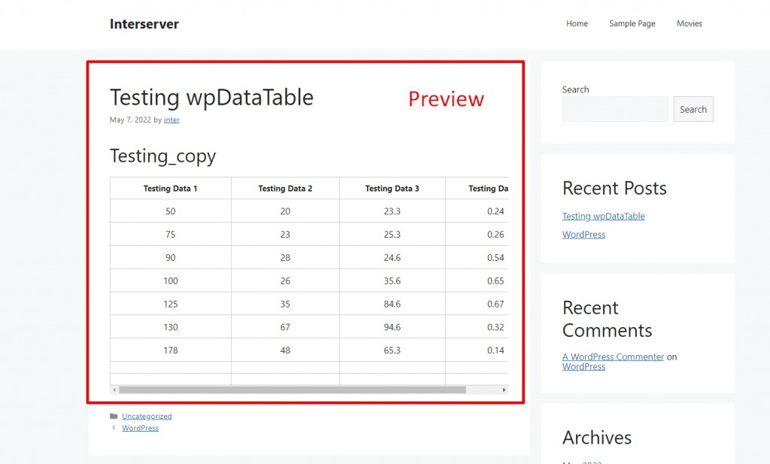The image size is (770, 464).
Task: Open the A WordPress Commenter link
Action: 614,356
